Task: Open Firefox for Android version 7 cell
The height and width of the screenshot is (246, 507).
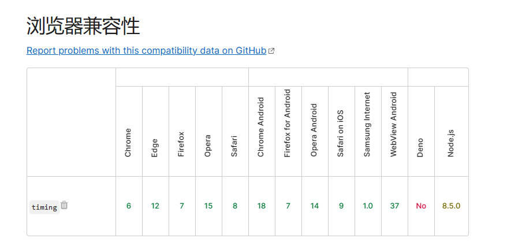Action: pyautogui.click(x=288, y=206)
